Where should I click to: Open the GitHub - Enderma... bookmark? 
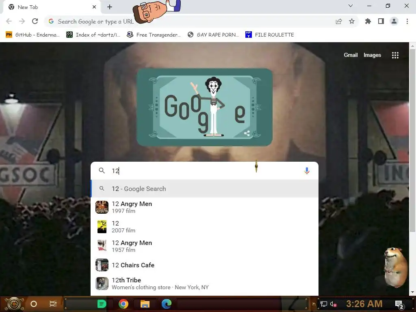pos(32,35)
